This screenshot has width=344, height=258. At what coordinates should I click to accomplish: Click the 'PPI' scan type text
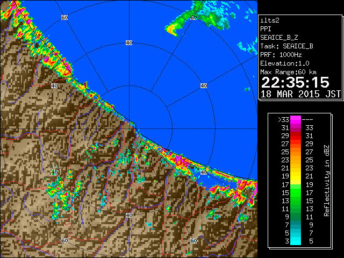pyautogui.click(x=266, y=29)
